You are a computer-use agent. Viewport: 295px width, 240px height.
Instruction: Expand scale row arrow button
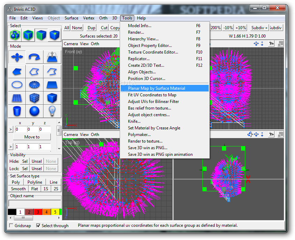click(11, 146)
